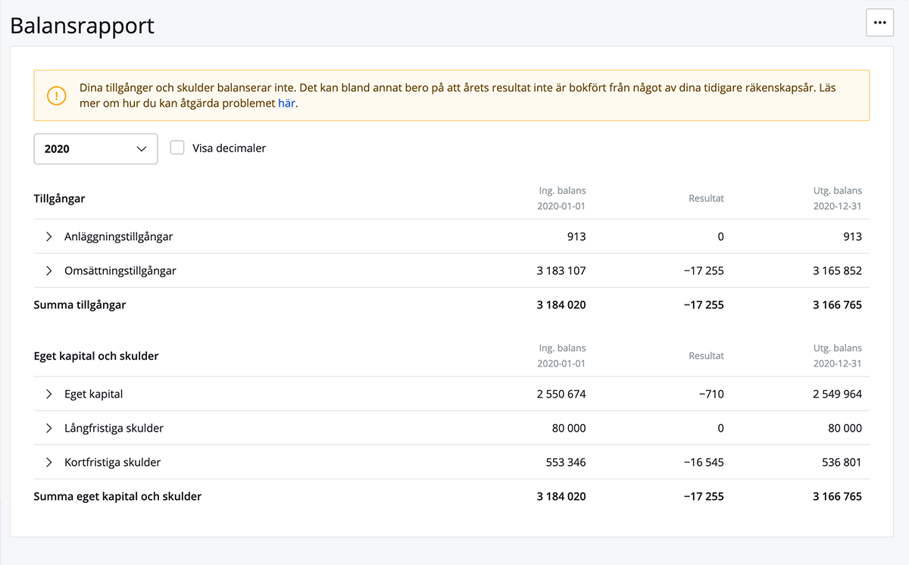The height and width of the screenshot is (565, 909).
Task: Click the chevron beside Långfristiga skulder
Action: tap(49, 428)
